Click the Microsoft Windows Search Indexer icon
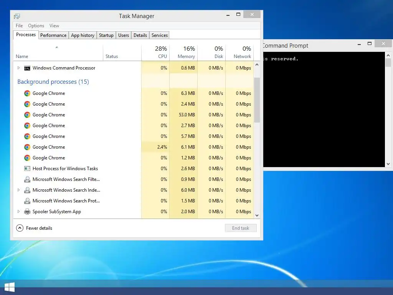 pyautogui.click(x=27, y=190)
